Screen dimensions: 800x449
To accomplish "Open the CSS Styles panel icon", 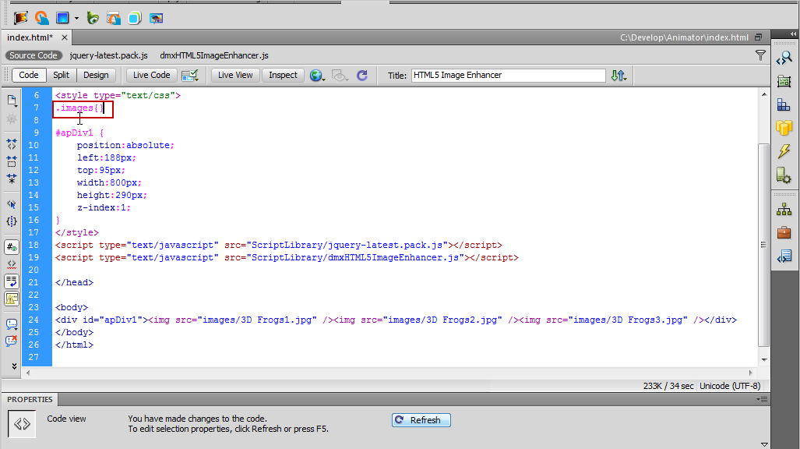I will pyautogui.click(x=784, y=104).
